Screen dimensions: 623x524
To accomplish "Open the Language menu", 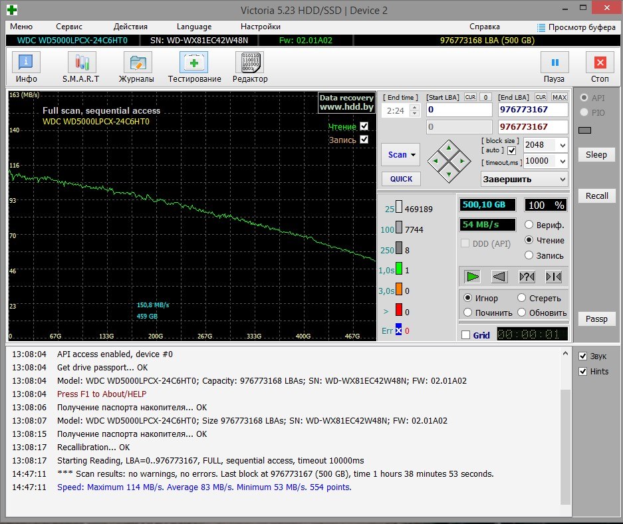I will pos(194,27).
